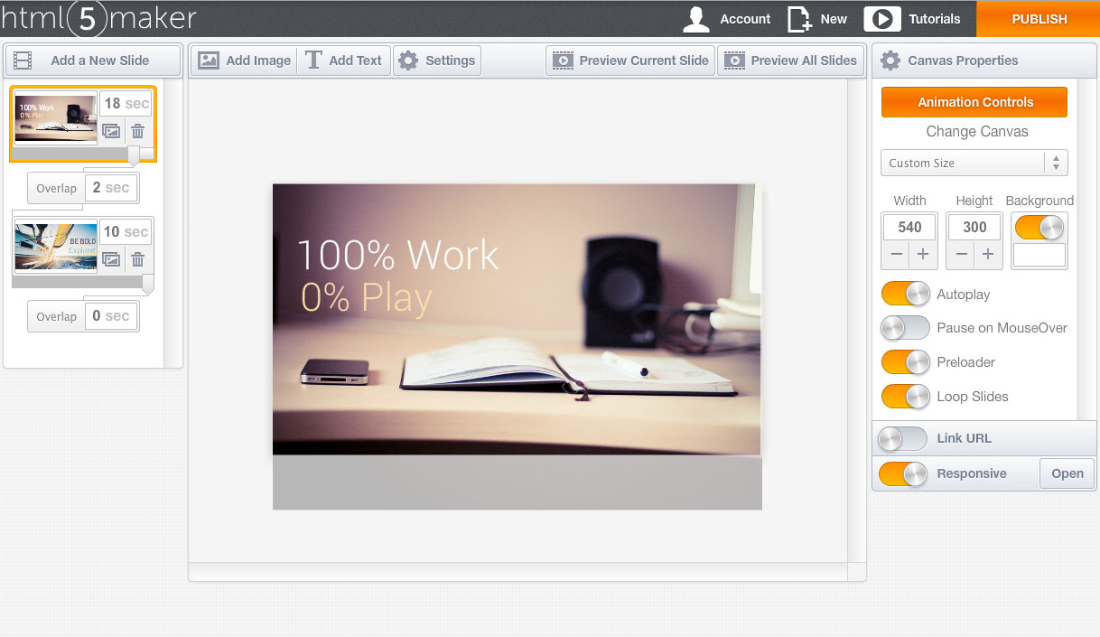
Task: Click Add a New Slide
Action: 94,61
